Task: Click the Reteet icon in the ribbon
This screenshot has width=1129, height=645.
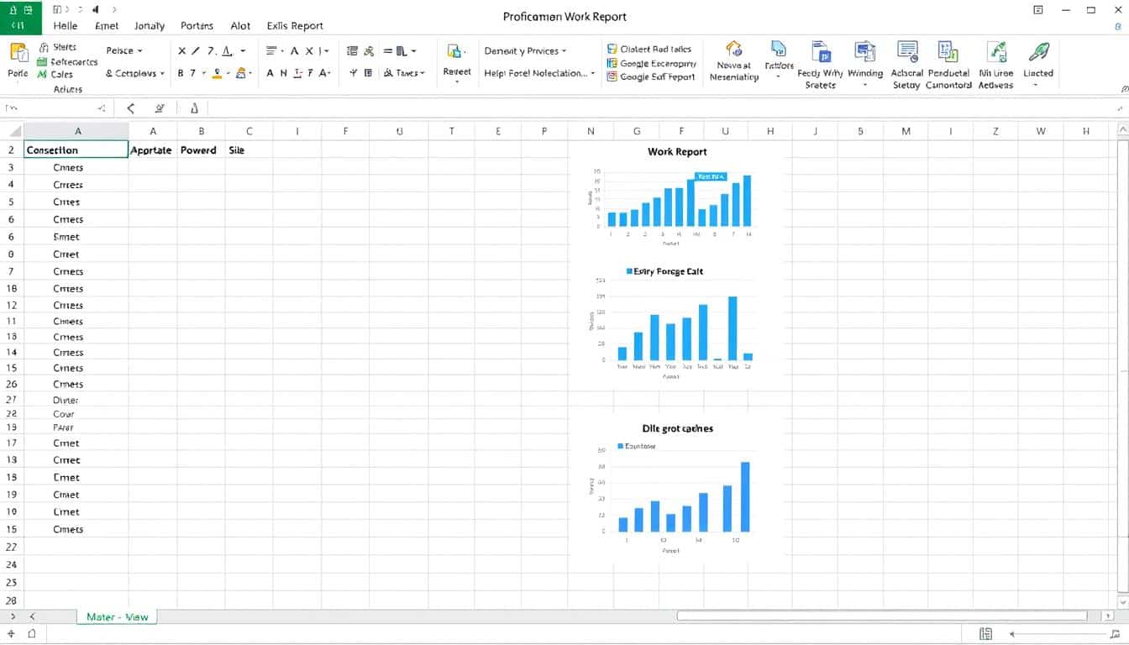Action: (456, 53)
